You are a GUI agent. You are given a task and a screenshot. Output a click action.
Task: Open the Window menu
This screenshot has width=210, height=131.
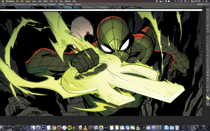[68, 1]
